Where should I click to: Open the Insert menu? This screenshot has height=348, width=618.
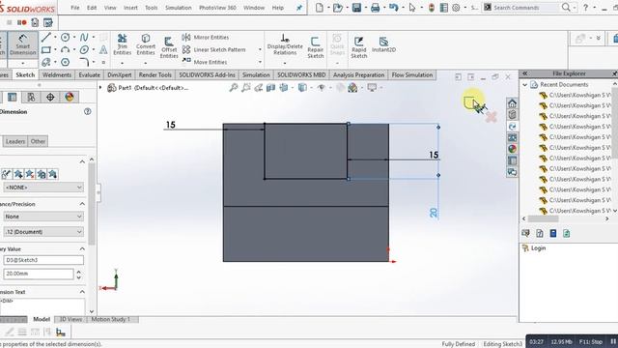(x=130, y=8)
